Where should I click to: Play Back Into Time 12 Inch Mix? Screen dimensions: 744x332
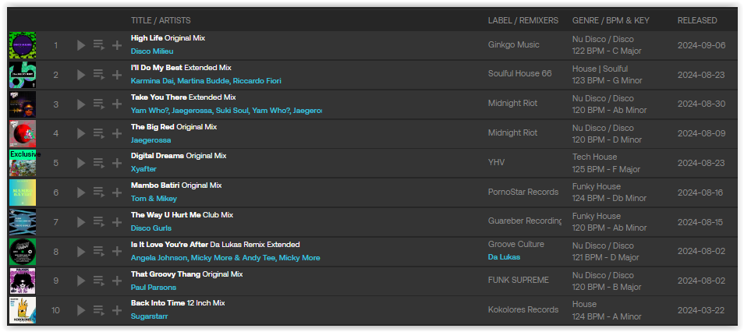click(81, 310)
